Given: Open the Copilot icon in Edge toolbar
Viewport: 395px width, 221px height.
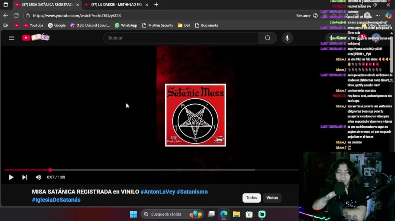Looking at the screenshot, I should (x=389, y=15).
